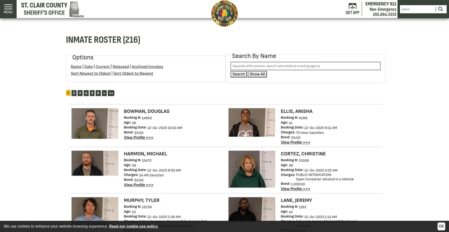The width and height of the screenshot is (449, 232).
Task: Filter by Released inmates link
Action: click(x=120, y=67)
